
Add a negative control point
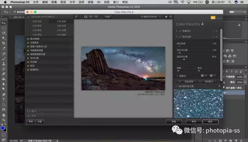tap(213, 76)
